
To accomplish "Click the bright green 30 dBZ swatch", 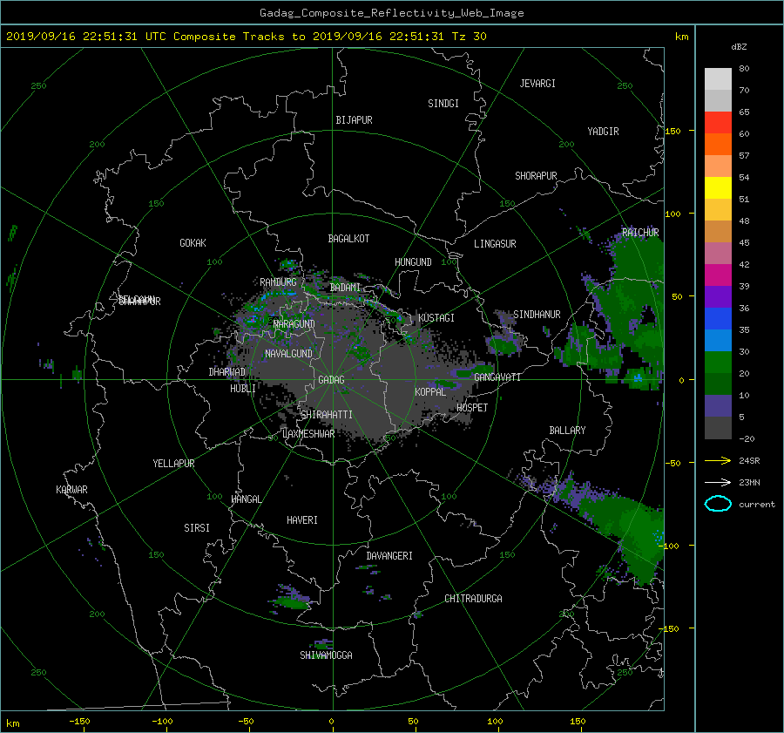I will point(718,362).
